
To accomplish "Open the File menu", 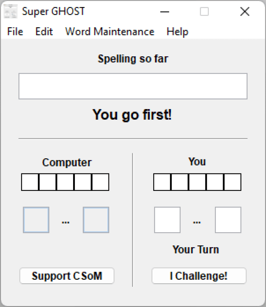I will (x=15, y=32).
